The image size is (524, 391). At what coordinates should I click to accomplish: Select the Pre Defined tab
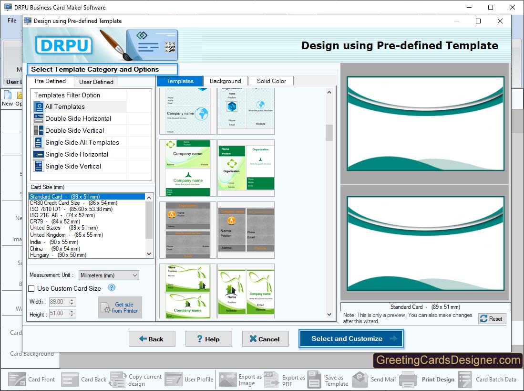pos(50,81)
